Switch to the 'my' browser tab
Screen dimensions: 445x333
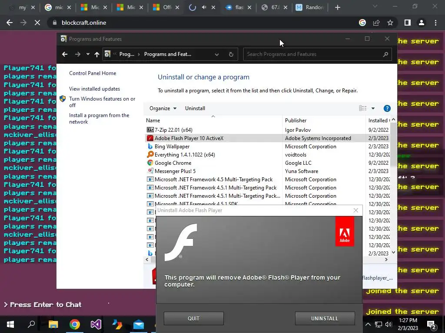[x=22, y=8]
